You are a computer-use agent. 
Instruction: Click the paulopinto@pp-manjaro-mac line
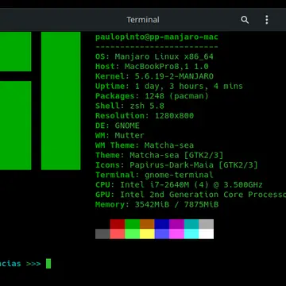pos(157,37)
